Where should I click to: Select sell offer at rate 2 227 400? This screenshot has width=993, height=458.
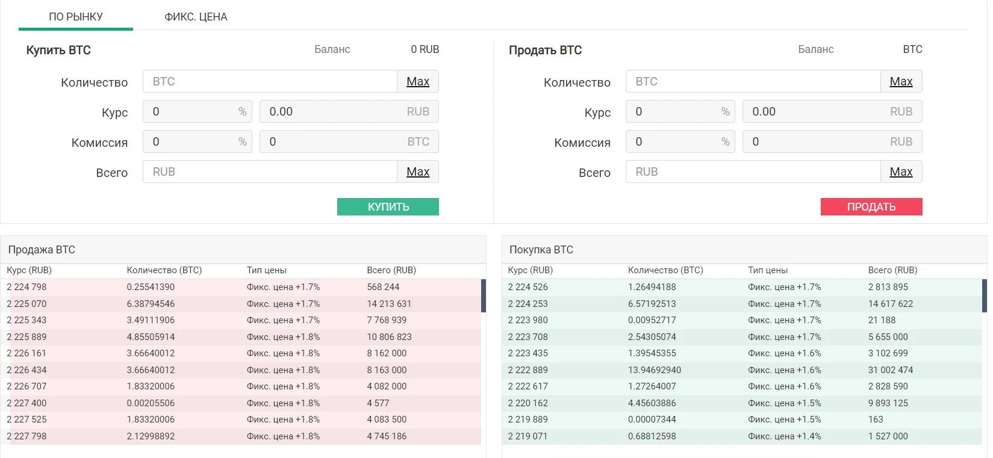tap(241, 403)
